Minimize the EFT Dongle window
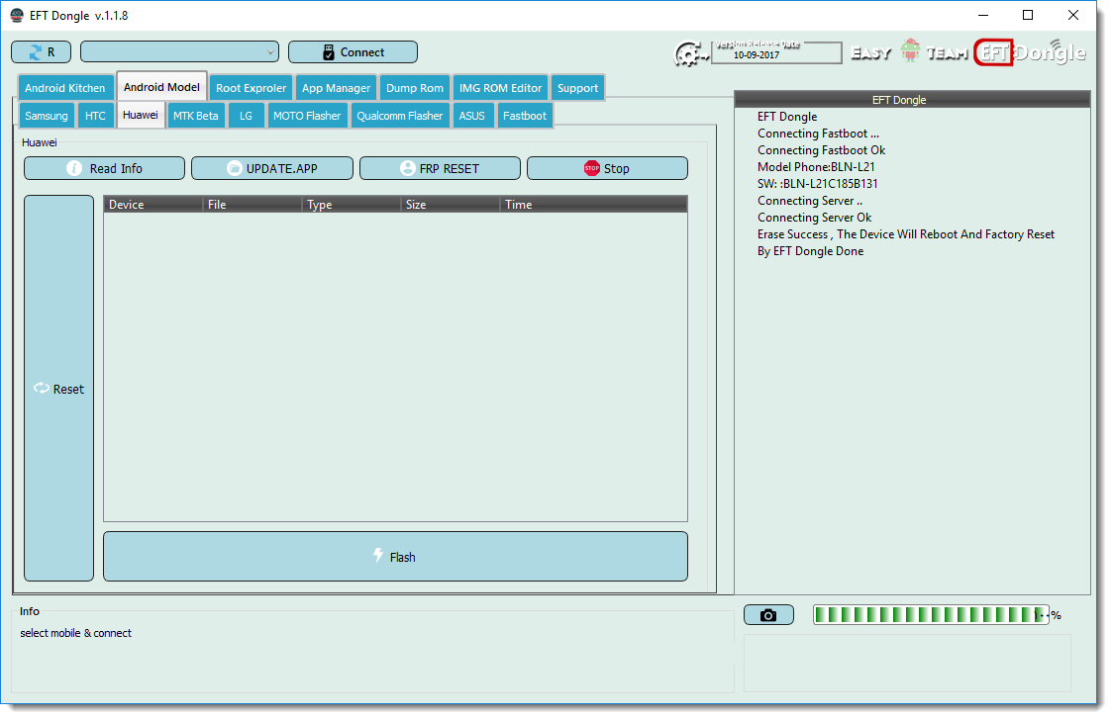 point(983,15)
